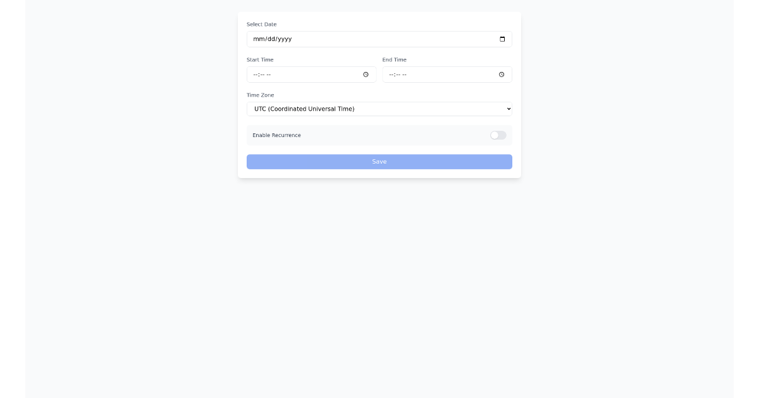
Task: Click the calendar icon beside mm/dd/yyyy
Action: [x=502, y=39]
